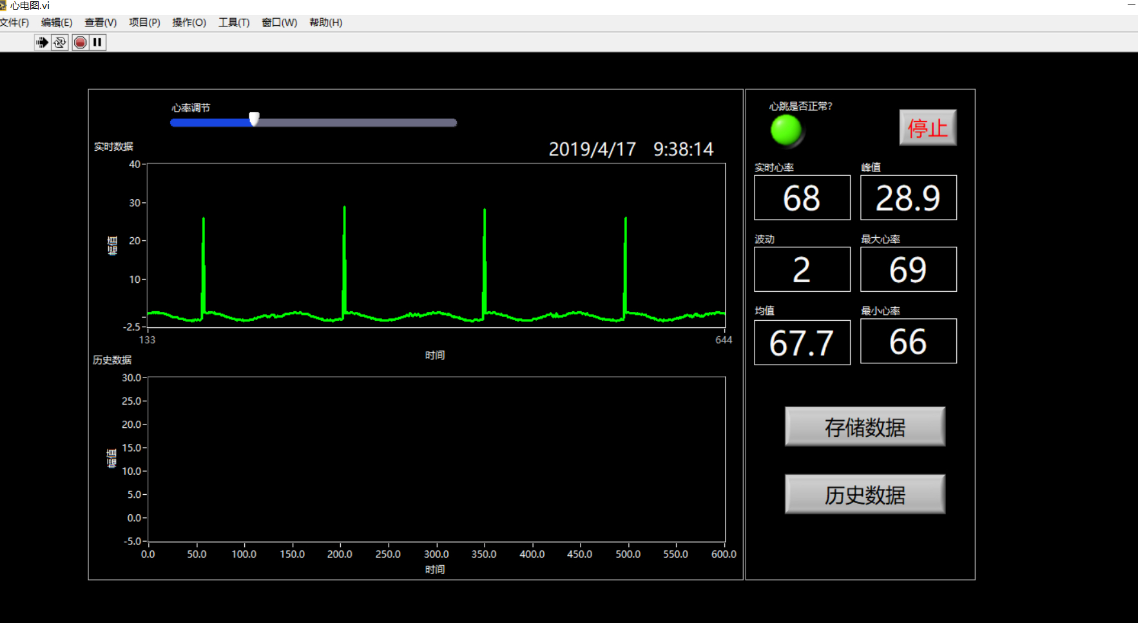Click the Run arrow toolbar icon
The height and width of the screenshot is (623, 1138).
pos(43,43)
